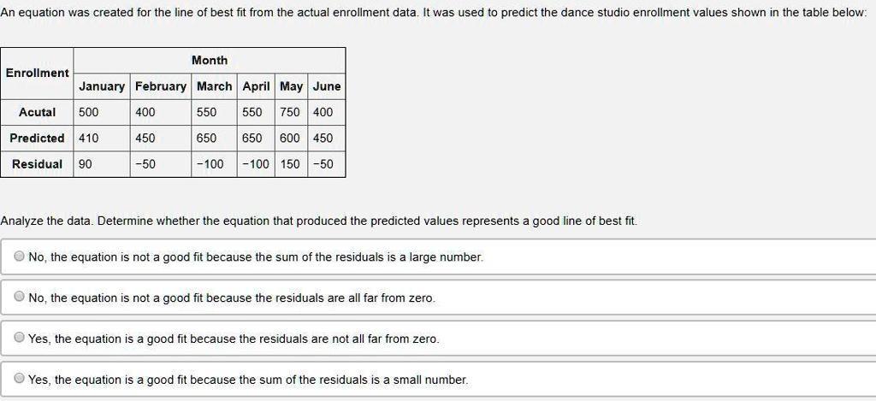Click the May residual value 150
This screenshot has height=401, width=876.
[x=290, y=164]
